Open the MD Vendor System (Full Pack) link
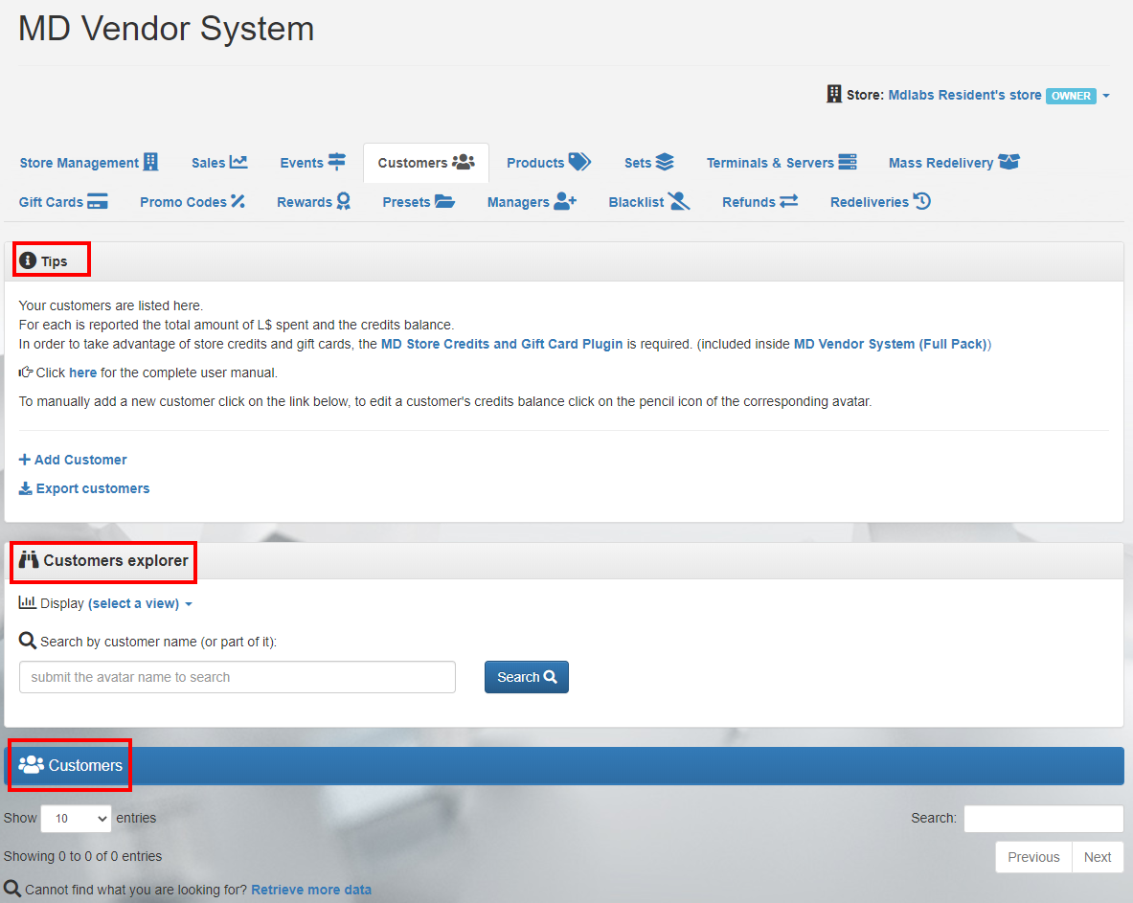 [891, 344]
